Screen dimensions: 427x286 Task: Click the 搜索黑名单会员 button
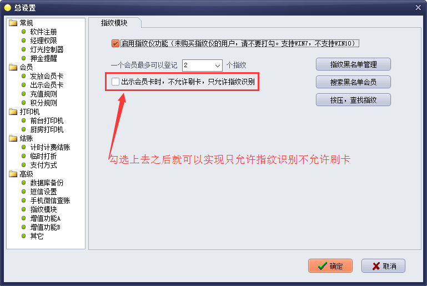(353, 82)
